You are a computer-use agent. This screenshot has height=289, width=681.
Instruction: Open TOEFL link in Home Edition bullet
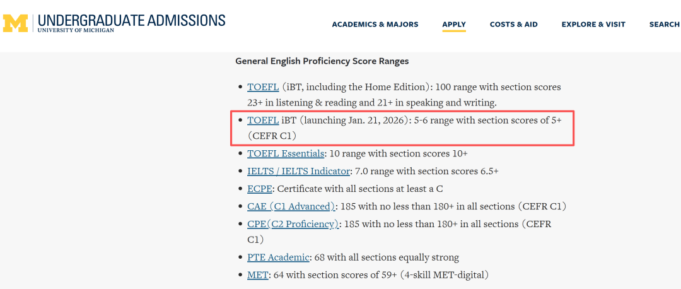tap(263, 87)
